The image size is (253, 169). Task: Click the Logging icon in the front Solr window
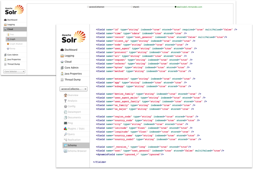tap(62, 56)
